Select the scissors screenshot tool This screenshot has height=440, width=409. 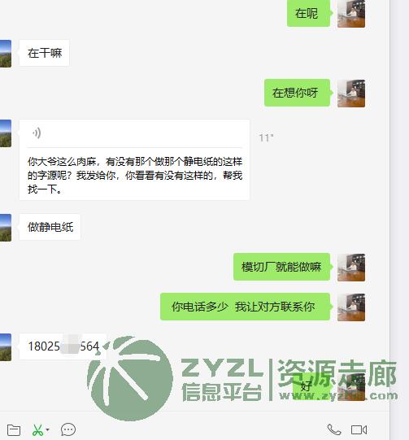[x=38, y=430]
